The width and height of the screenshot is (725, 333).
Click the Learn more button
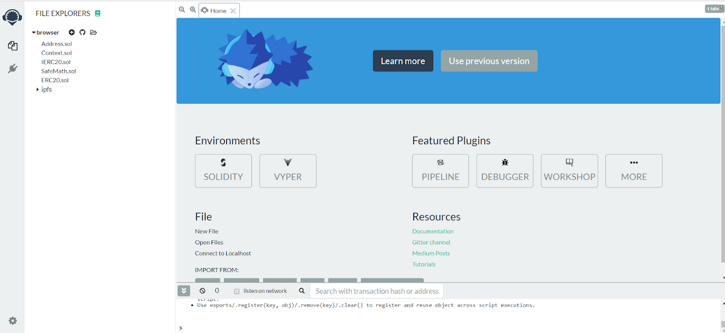(x=403, y=61)
